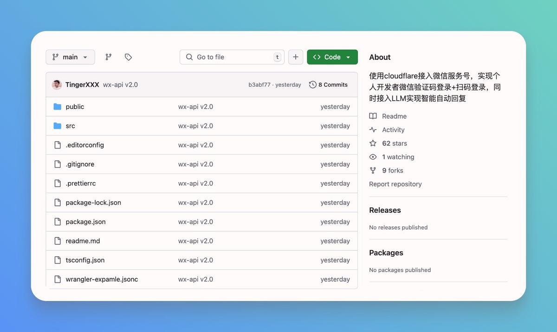Open commit hash b3abf77

tap(259, 85)
